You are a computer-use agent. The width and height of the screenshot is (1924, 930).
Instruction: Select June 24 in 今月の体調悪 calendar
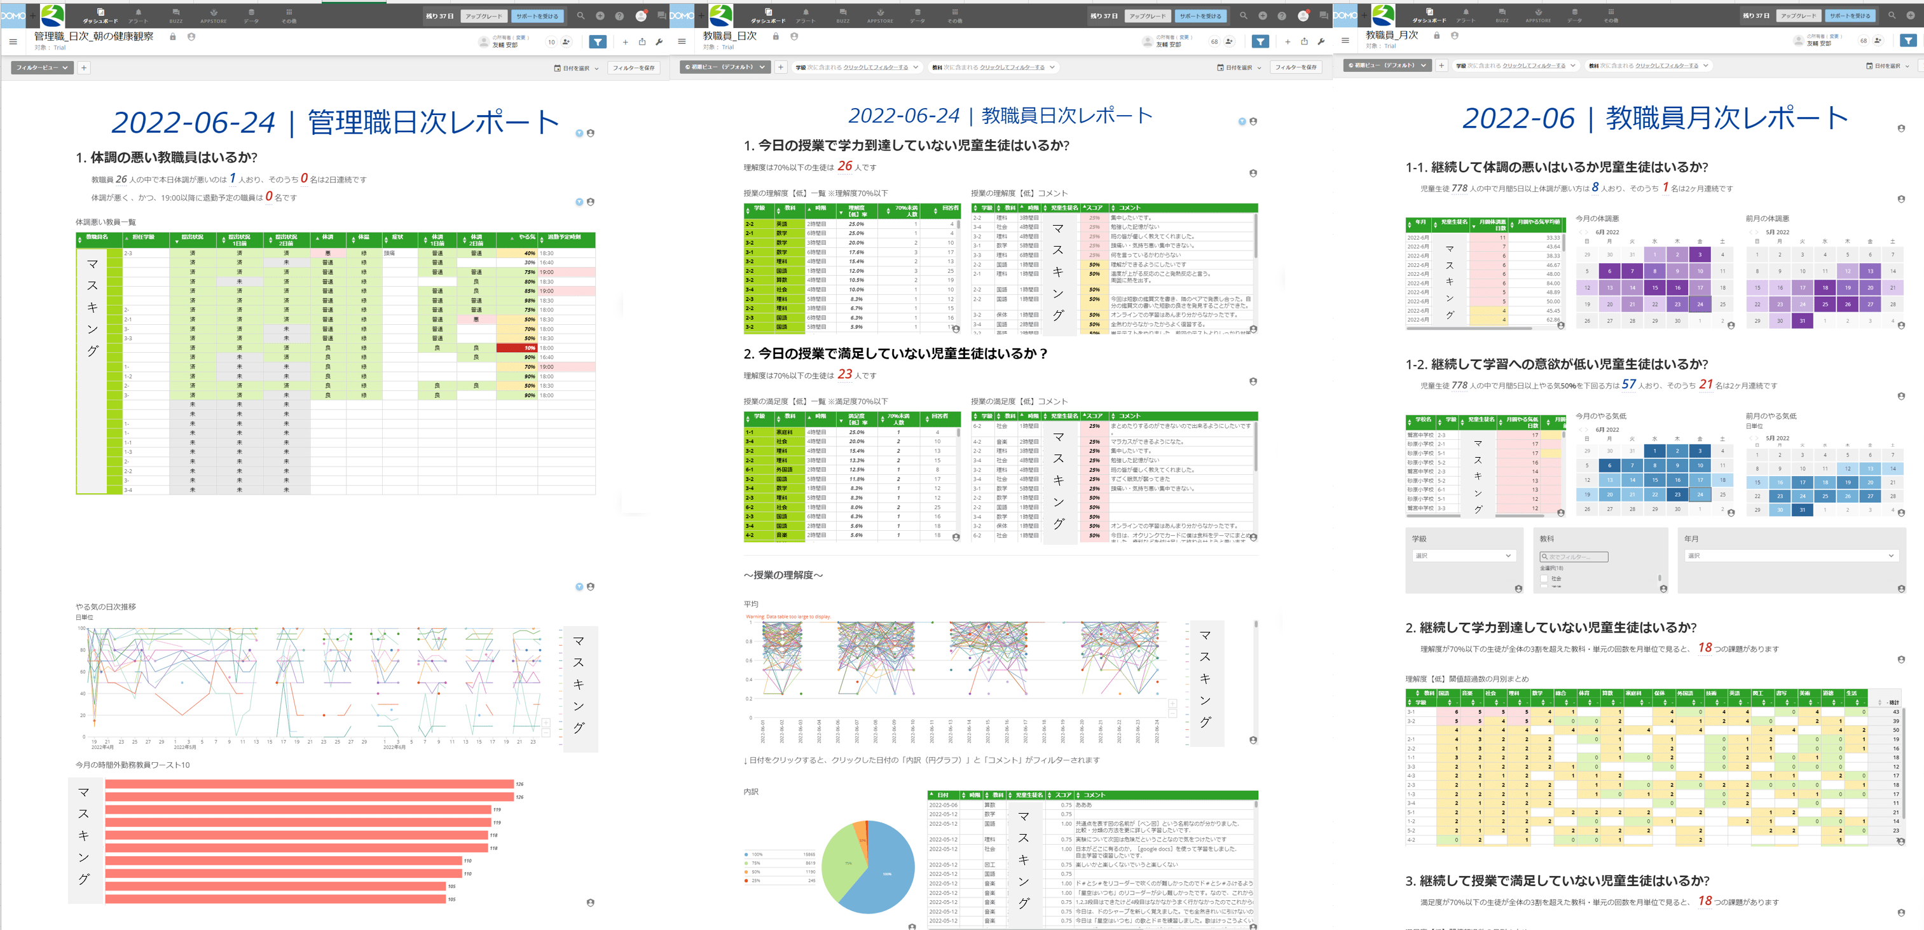click(1700, 304)
